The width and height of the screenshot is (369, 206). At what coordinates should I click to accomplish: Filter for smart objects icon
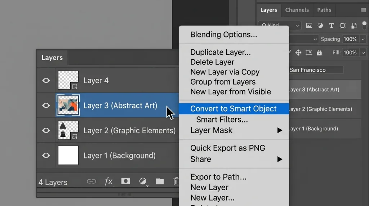click(354, 26)
